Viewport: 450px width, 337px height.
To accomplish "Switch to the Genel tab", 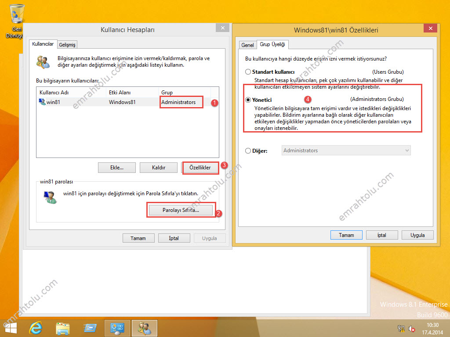I will [247, 45].
